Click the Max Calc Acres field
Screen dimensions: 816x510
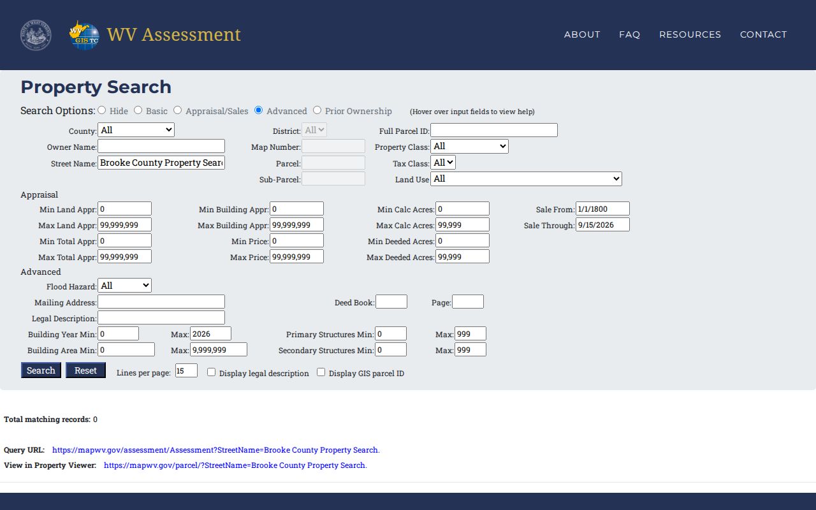tap(462, 224)
